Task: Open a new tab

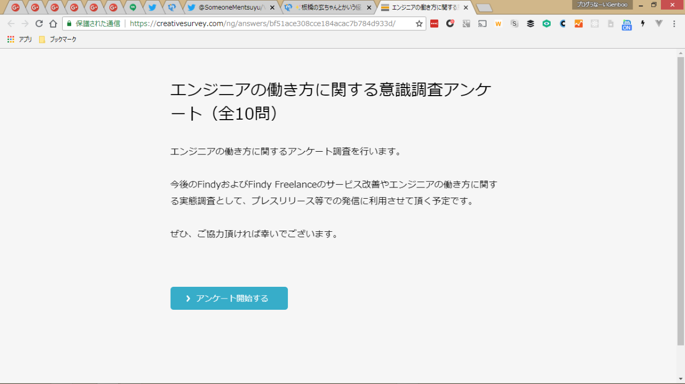Action: 484,8
